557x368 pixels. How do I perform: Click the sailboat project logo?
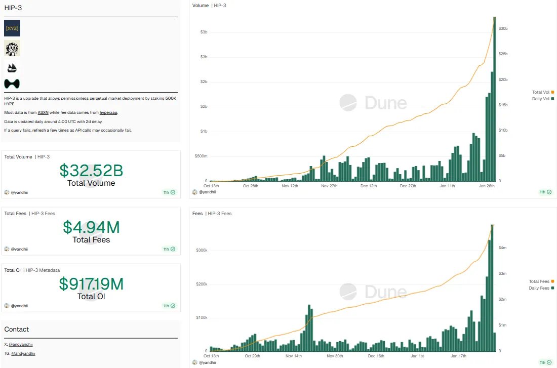coord(12,68)
